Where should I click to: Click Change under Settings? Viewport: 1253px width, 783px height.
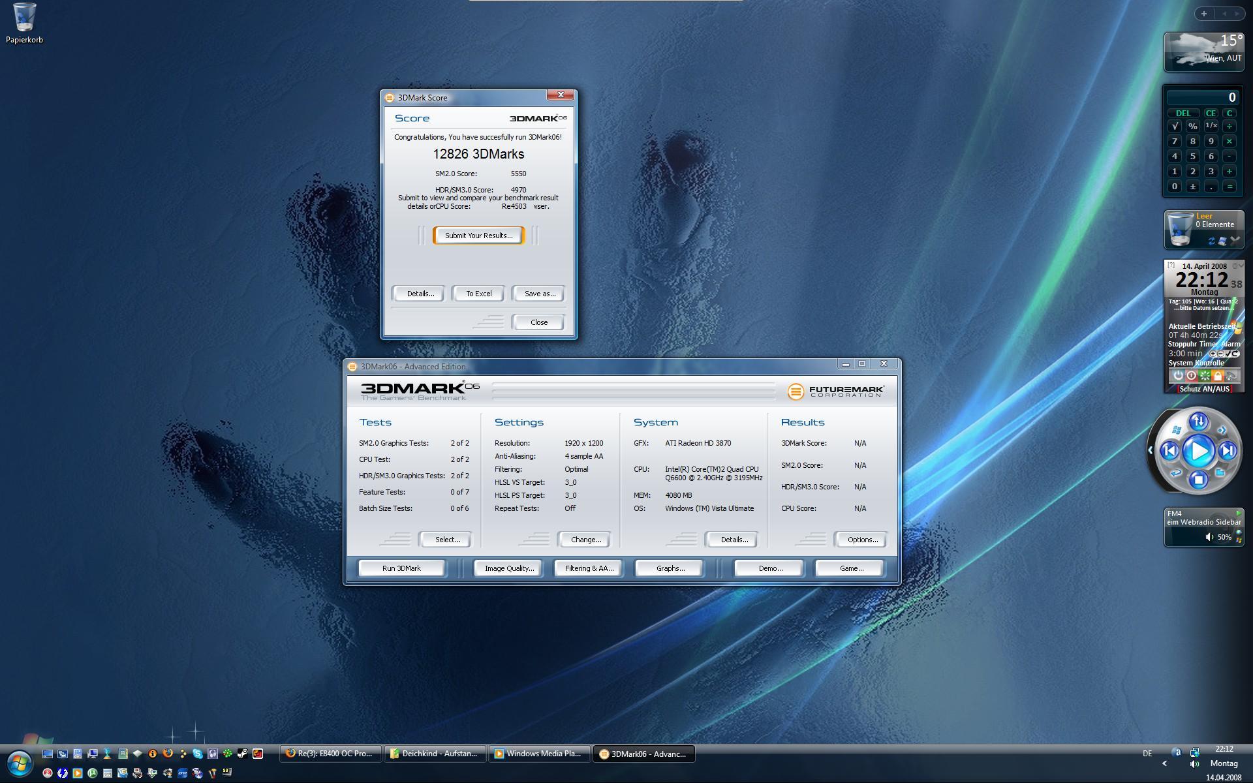pos(585,540)
